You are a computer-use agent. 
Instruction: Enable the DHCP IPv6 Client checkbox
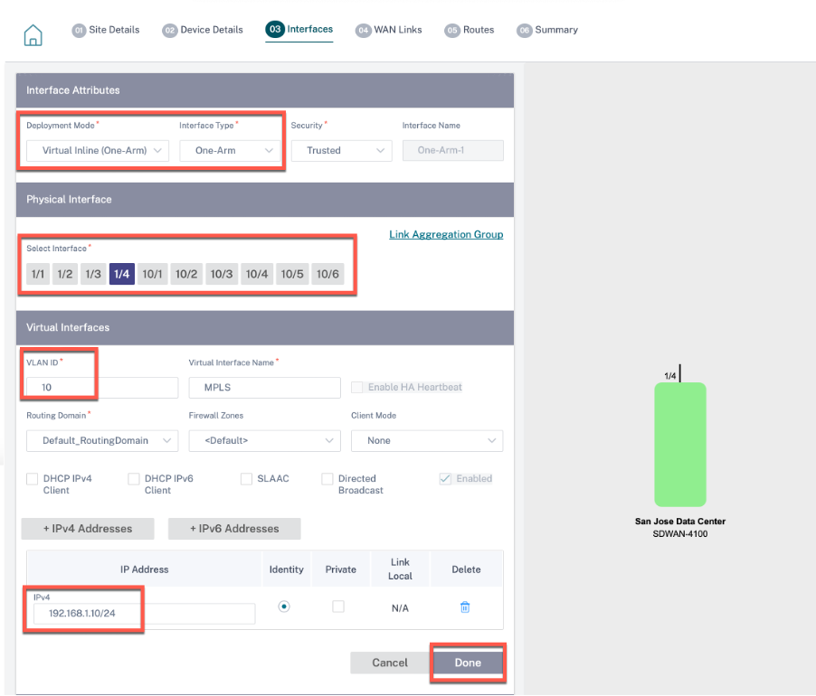[x=134, y=479]
